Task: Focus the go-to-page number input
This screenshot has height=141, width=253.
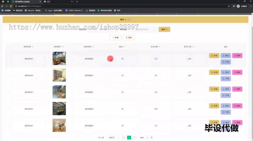Action: coord(147,138)
